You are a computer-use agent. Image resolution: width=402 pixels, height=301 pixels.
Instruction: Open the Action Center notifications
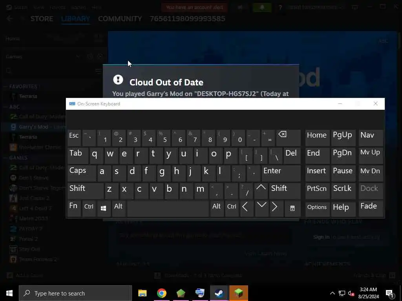pos(390,294)
